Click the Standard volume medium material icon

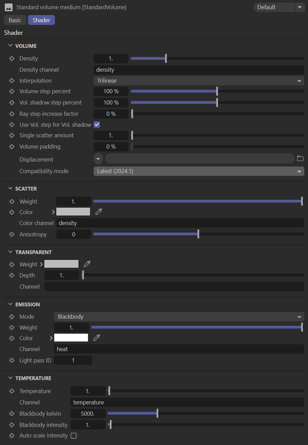click(9, 7)
